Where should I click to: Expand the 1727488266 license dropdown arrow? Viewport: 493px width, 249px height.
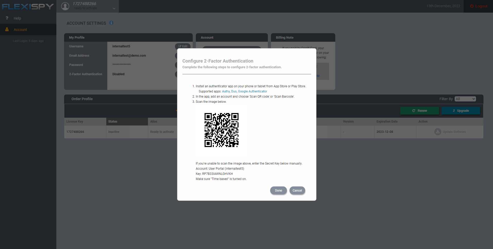(114, 8)
